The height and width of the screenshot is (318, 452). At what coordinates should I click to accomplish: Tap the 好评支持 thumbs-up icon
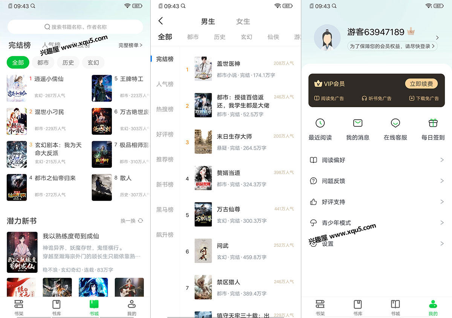(313, 202)
